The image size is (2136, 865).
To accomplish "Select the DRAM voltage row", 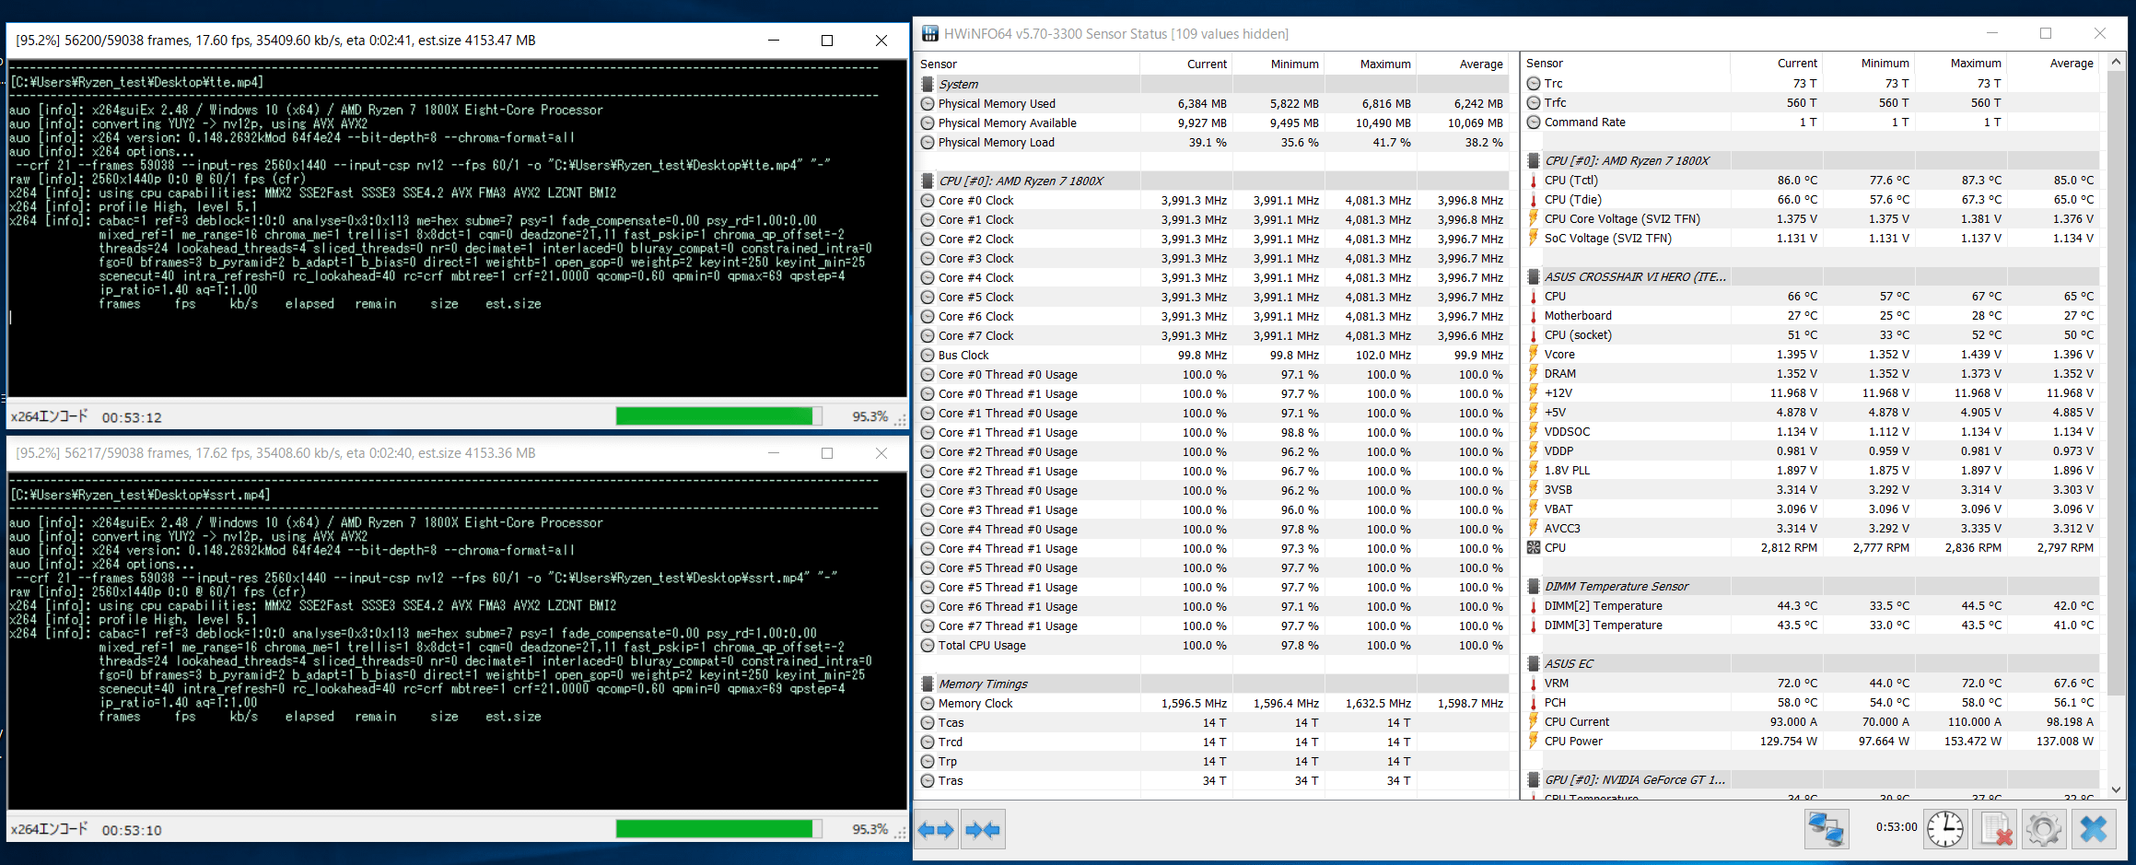I will (x=1812, y=373).
